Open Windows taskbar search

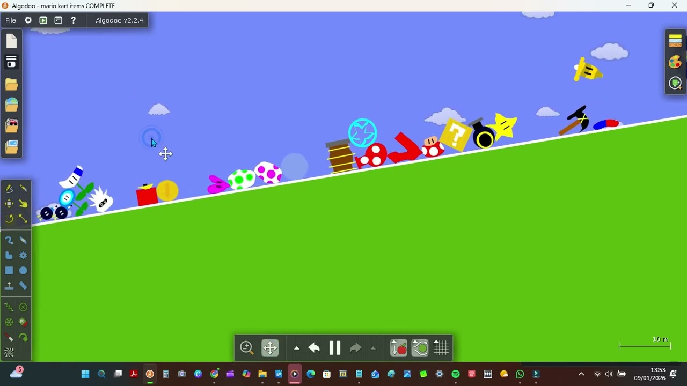click(x=101, y=374)
